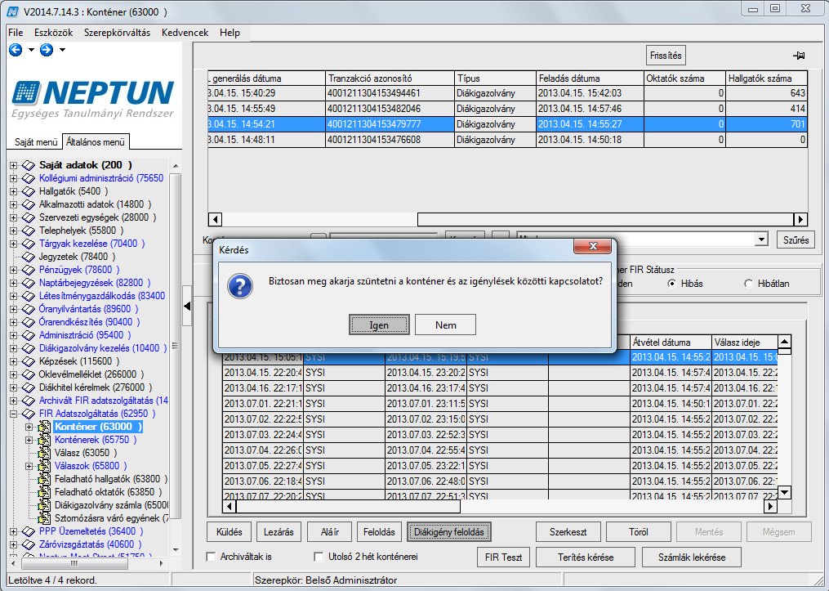Expand the Konténerek (65750) node

tap(29, 440)
